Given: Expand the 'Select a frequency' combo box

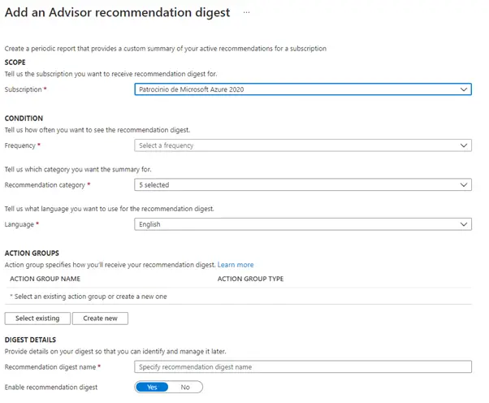Looking at the screenshot, I should [x=292, y=145].
